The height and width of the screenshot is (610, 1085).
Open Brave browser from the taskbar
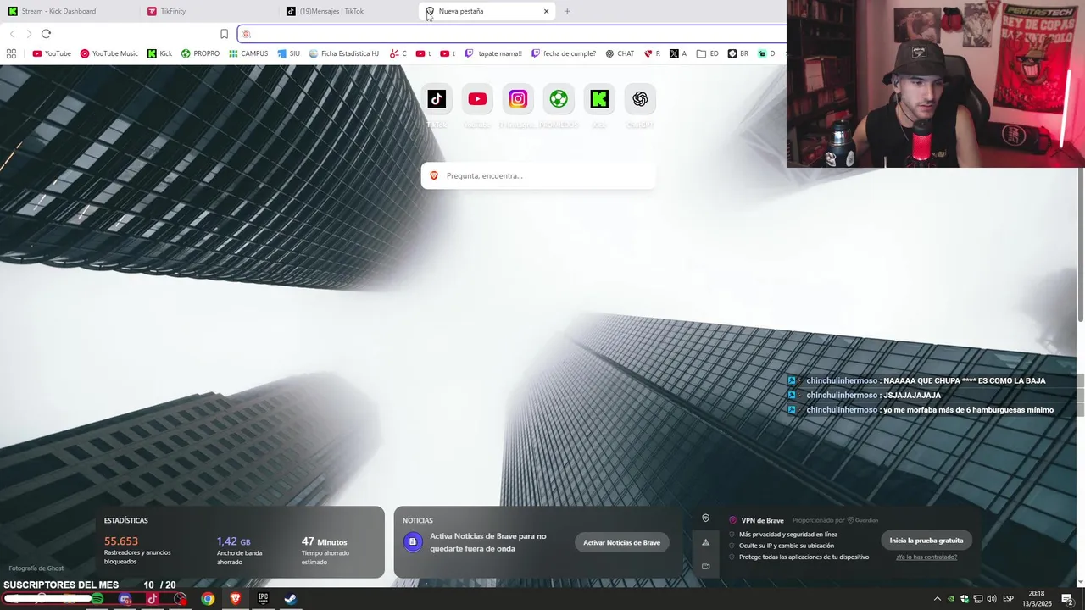(x=236, y=599)
